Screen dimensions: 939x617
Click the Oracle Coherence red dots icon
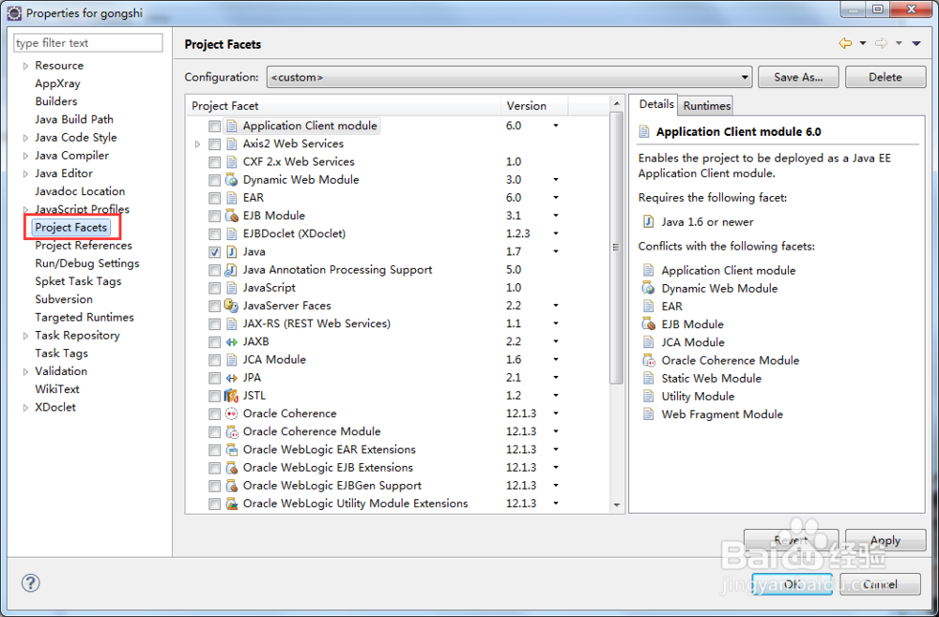click(231, 414)
